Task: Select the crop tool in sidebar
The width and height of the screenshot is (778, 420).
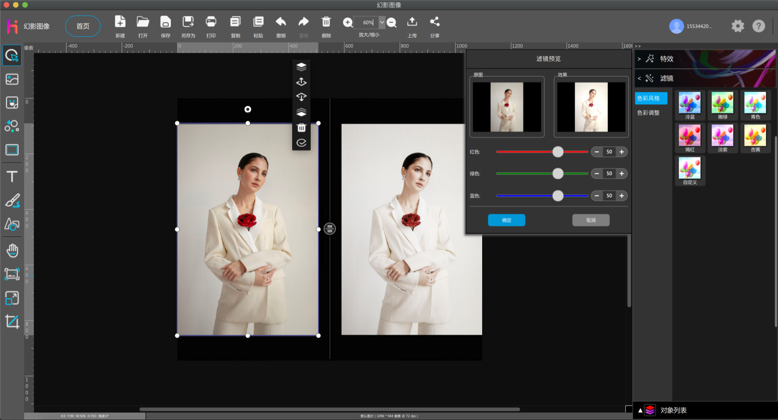Action: pyautogui.click(x=12, y=322)
